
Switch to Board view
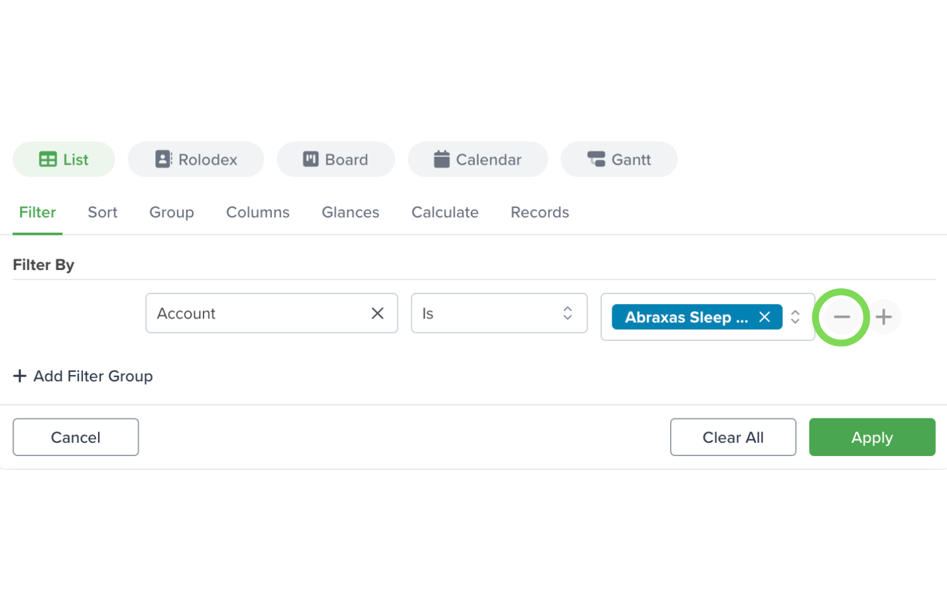(x=336, y=160)
